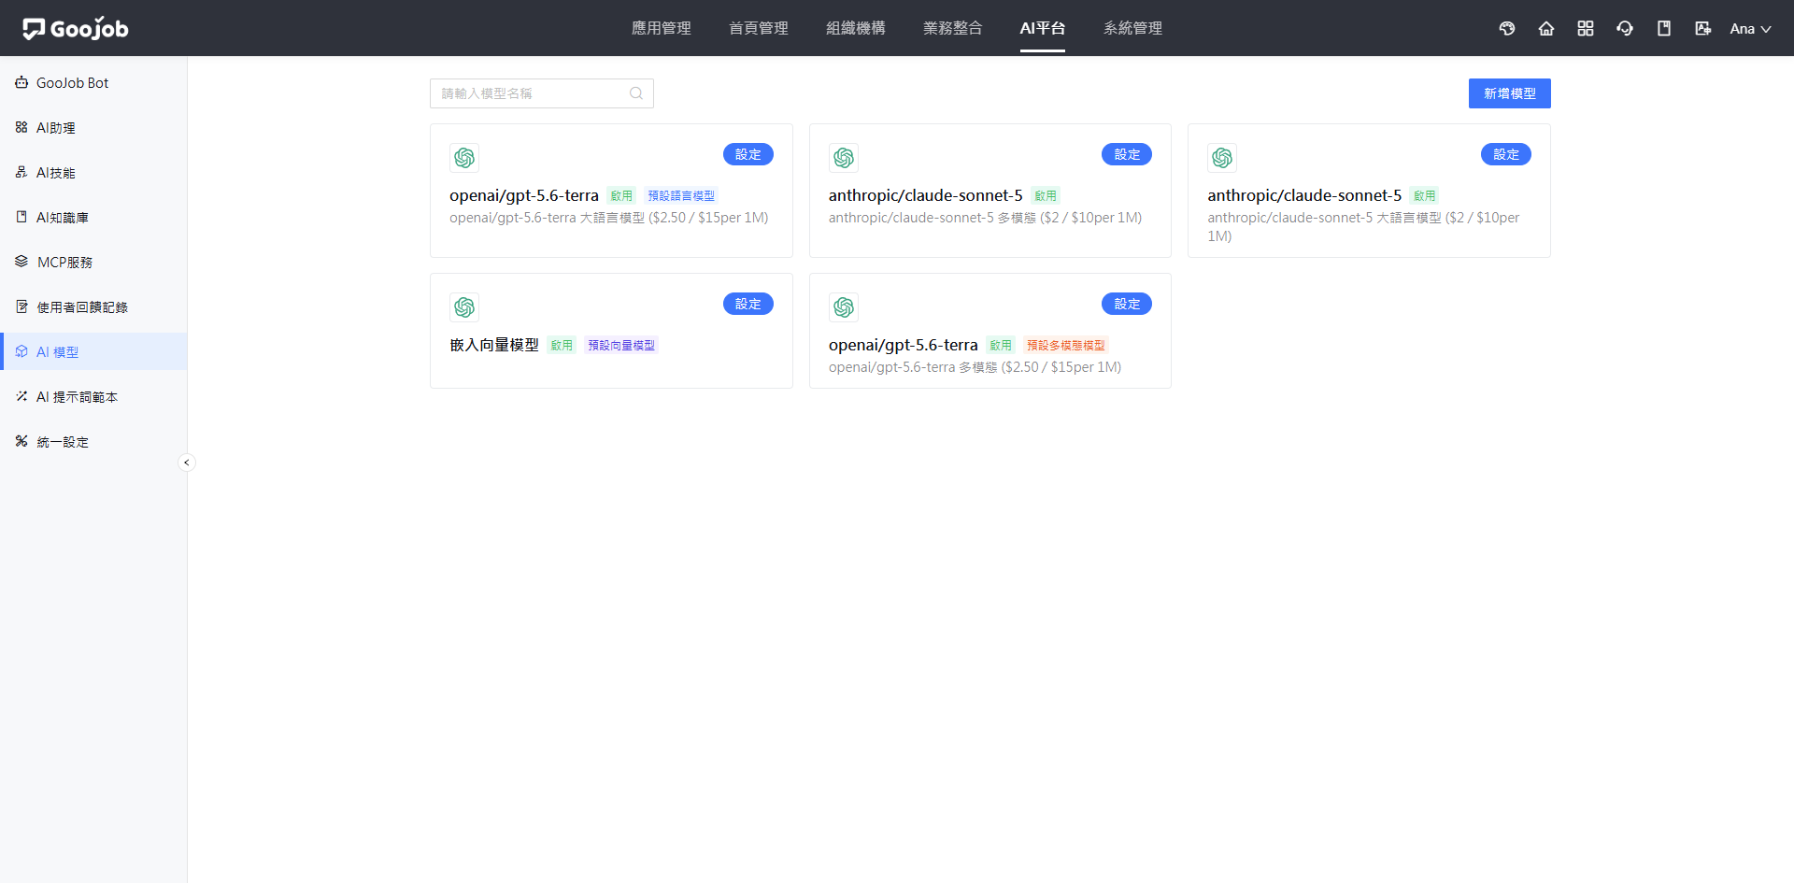Viewport: 1794px width, 883px height.
Task: Click the 預設向量模型 tag
Action: click(x=621, y=345)
